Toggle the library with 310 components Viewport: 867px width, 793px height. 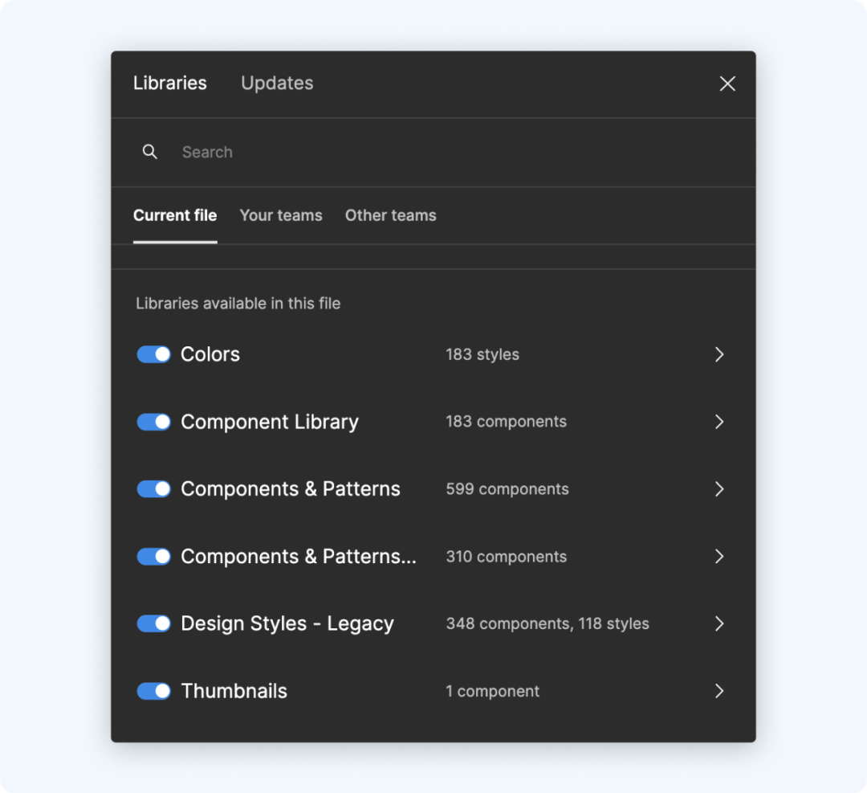(x=153, y=556)
